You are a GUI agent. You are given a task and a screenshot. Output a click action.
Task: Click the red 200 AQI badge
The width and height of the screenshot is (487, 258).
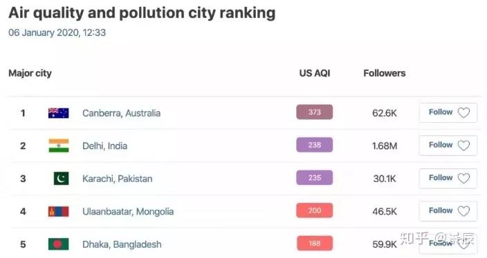(x=314, y=210)
